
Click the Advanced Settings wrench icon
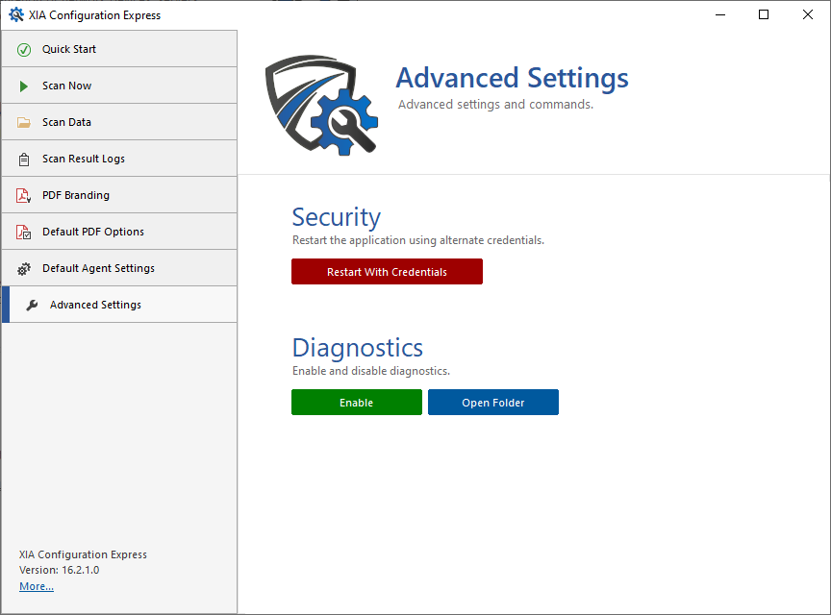click(32, 306)
